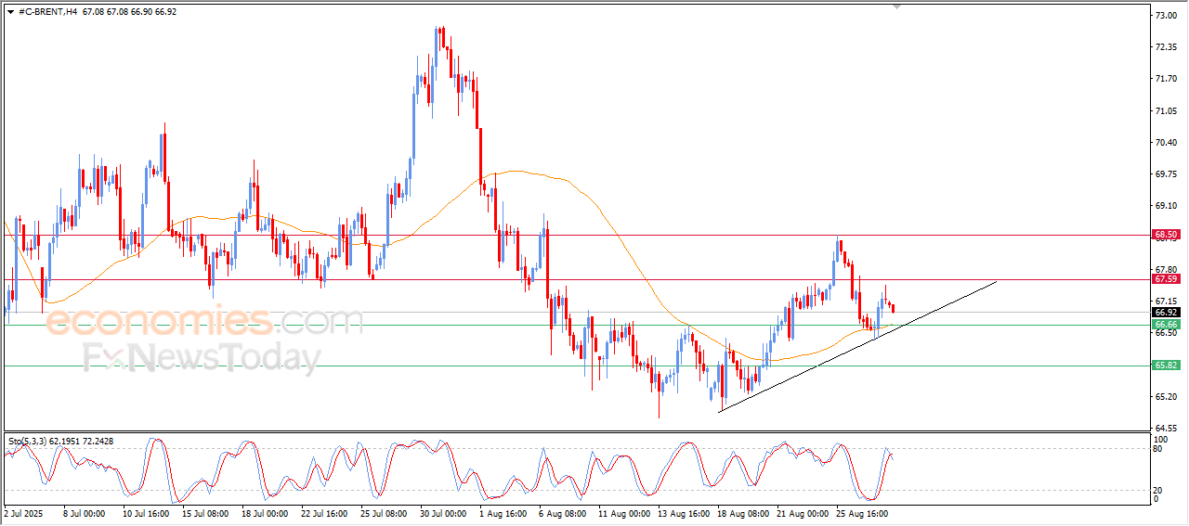Select the red 67.59 price level tag

pos(1166,278)
